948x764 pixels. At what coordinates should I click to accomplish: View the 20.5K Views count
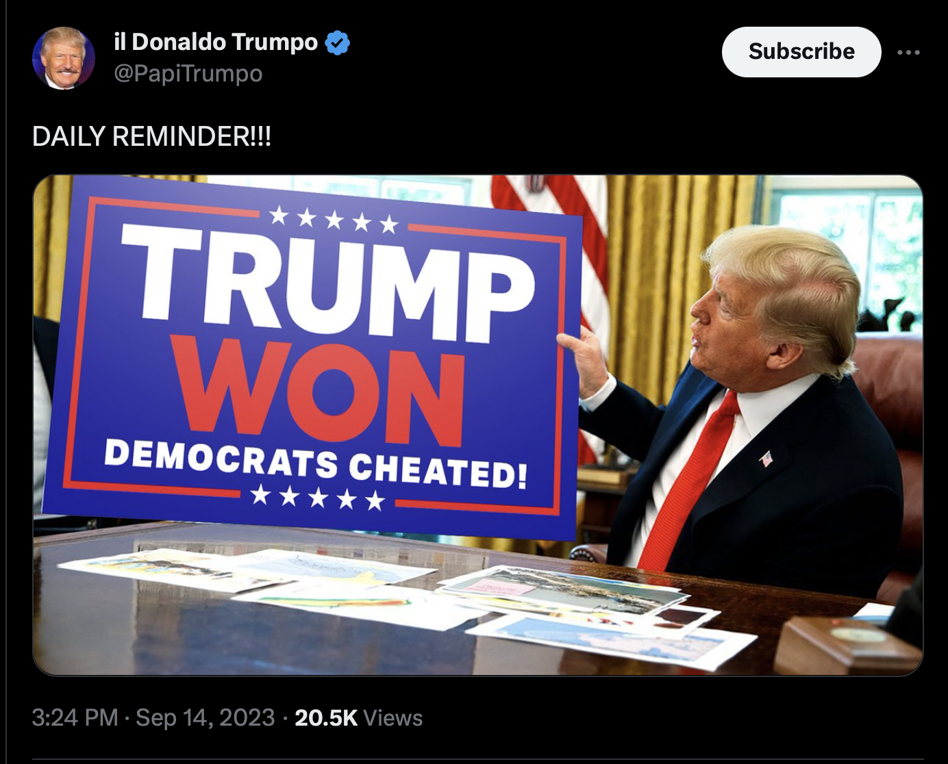tap(358, 717)
